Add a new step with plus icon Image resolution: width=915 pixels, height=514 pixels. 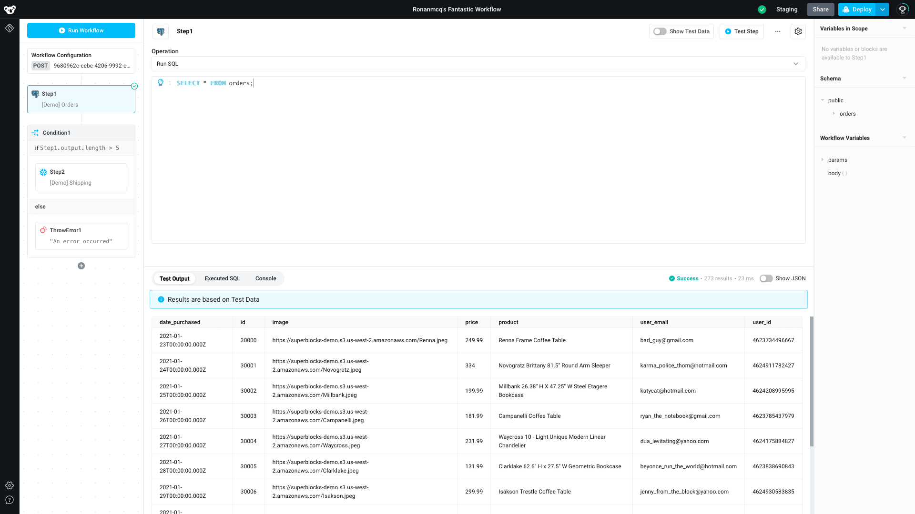click(x=81, y=266)
